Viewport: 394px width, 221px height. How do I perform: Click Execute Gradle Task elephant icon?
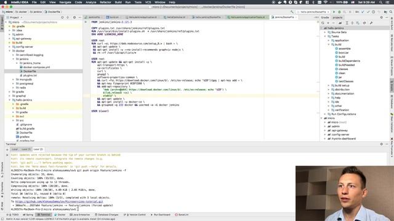pos(340,23)
